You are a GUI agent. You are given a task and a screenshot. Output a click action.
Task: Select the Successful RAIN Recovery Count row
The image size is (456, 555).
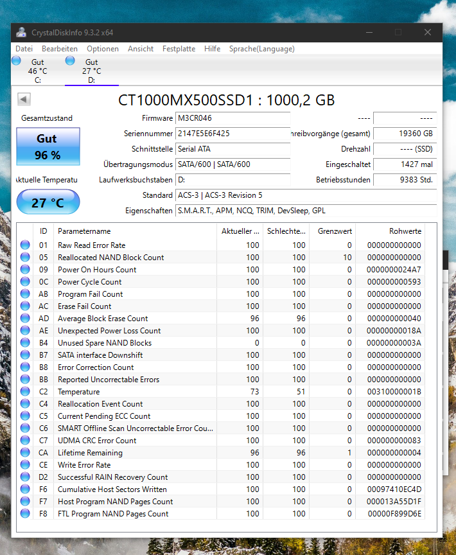(221, 477)
